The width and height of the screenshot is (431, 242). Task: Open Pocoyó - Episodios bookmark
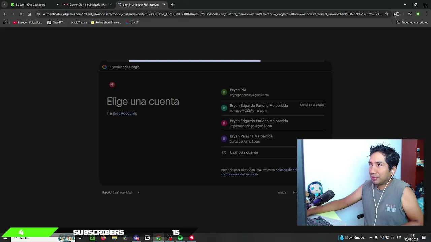(28, 23)
